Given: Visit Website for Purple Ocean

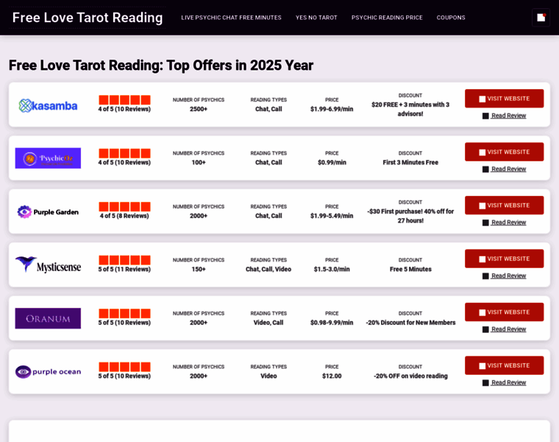Looking at the screenshot, I should click(x=504, y=365).
